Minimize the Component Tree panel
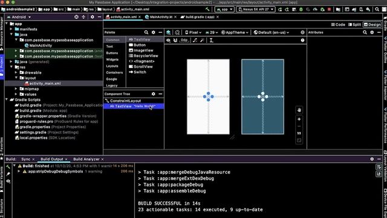Image resolution: width=387 pixels, height=218 pixels. point(160,94)
